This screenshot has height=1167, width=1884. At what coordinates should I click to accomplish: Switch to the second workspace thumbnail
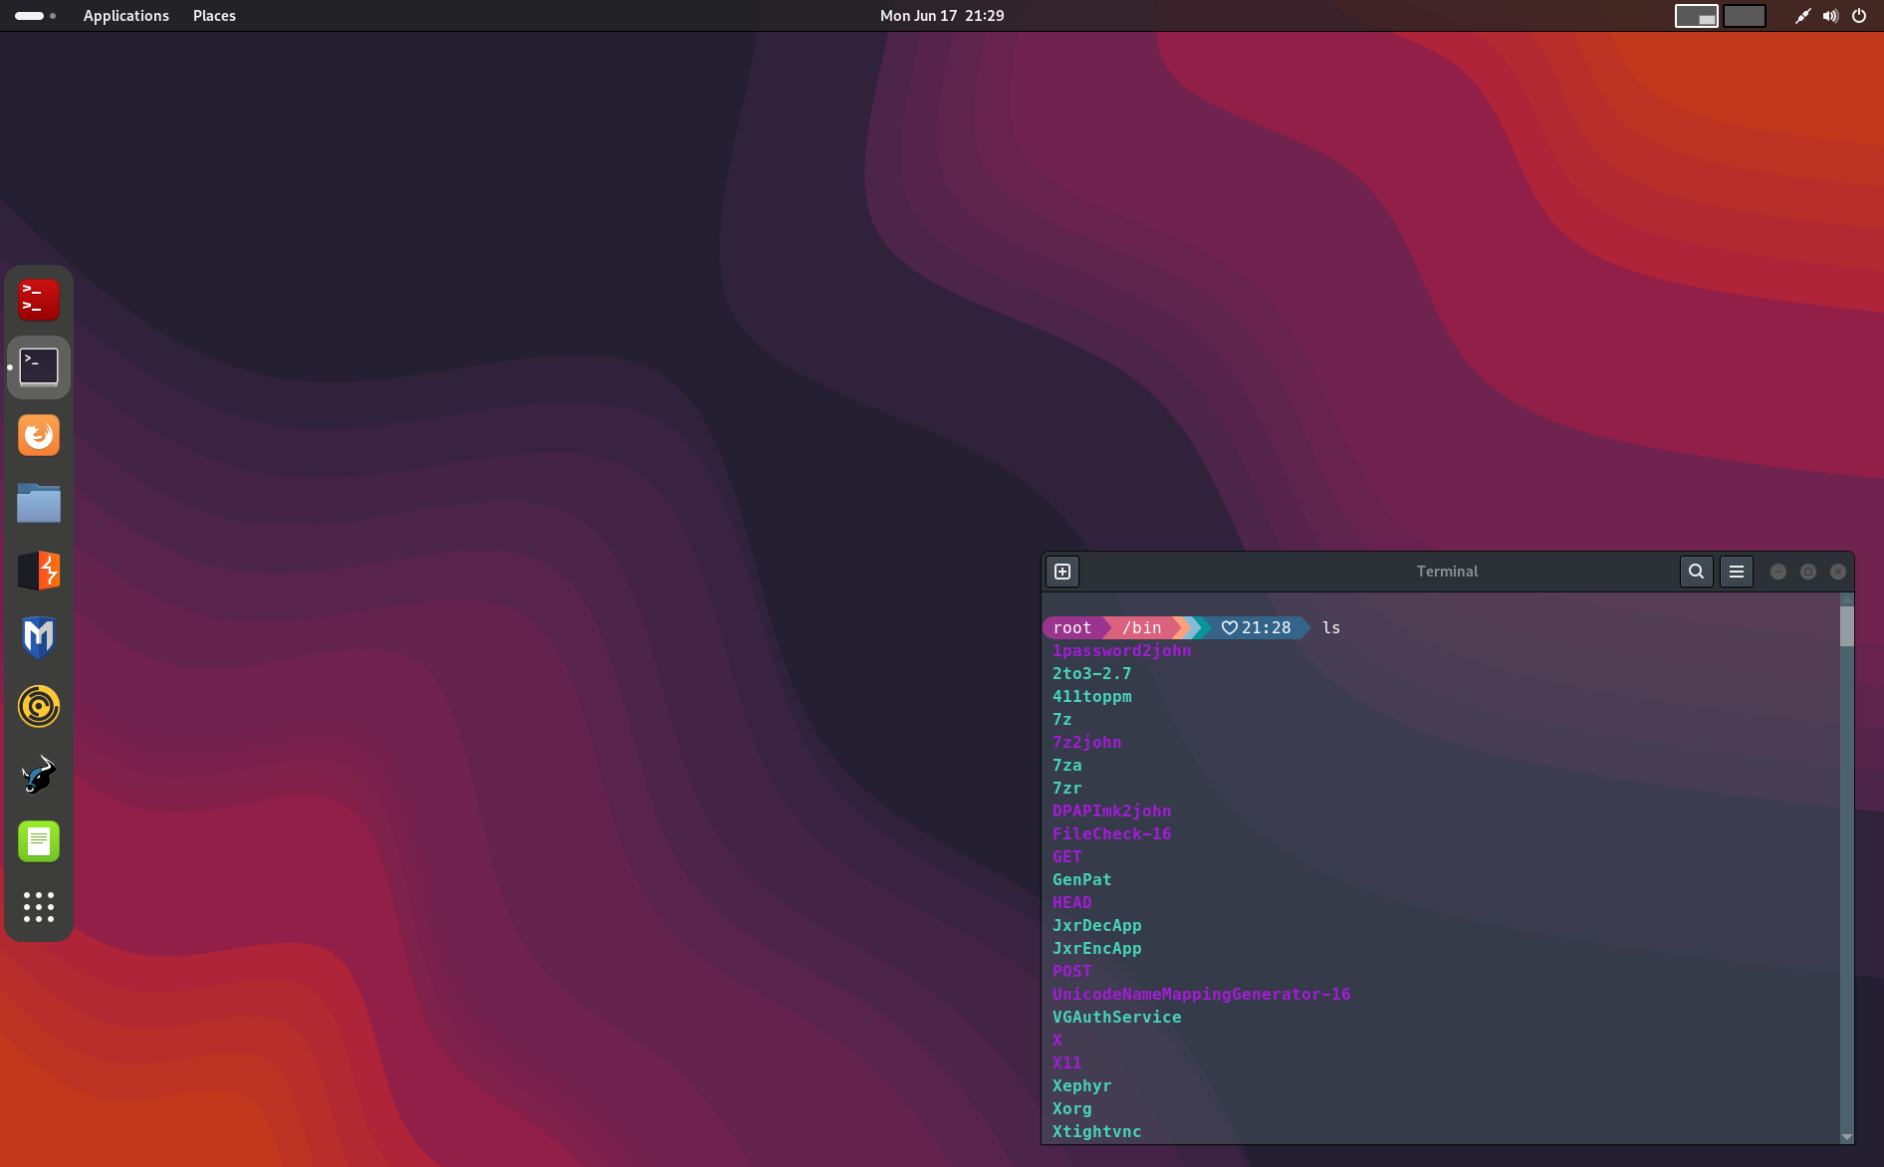point(1745,16)
